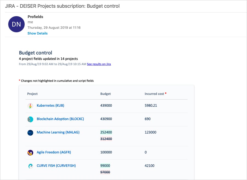Open Blockchain Adoption (BLOCKC) project link
Image resolution: width=247 pixels, height=180 pixels.
60,119
